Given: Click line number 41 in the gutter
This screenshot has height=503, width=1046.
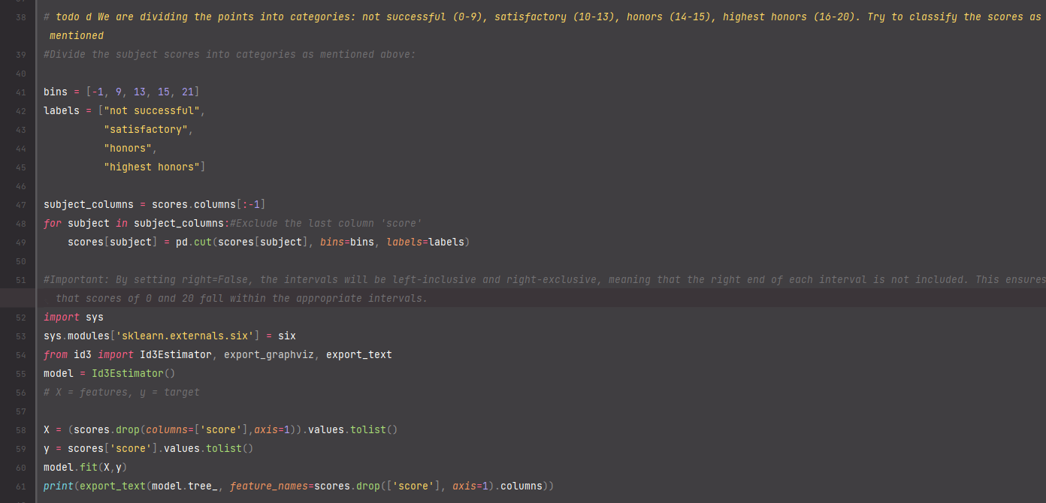Looking at the screenshot, I should click(20, 92).
